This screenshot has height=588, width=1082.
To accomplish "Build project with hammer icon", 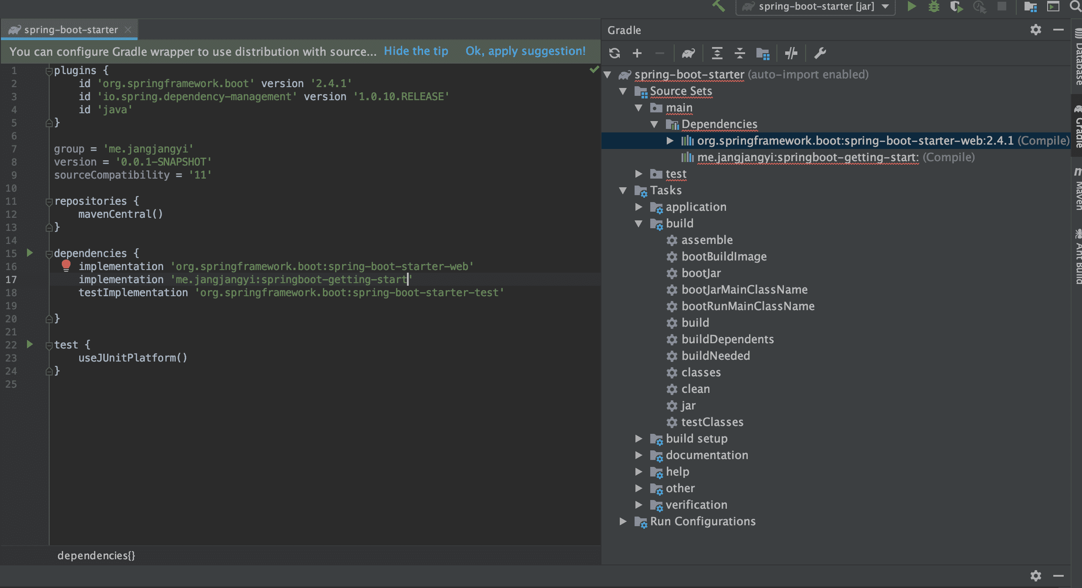I will point(719,6).
